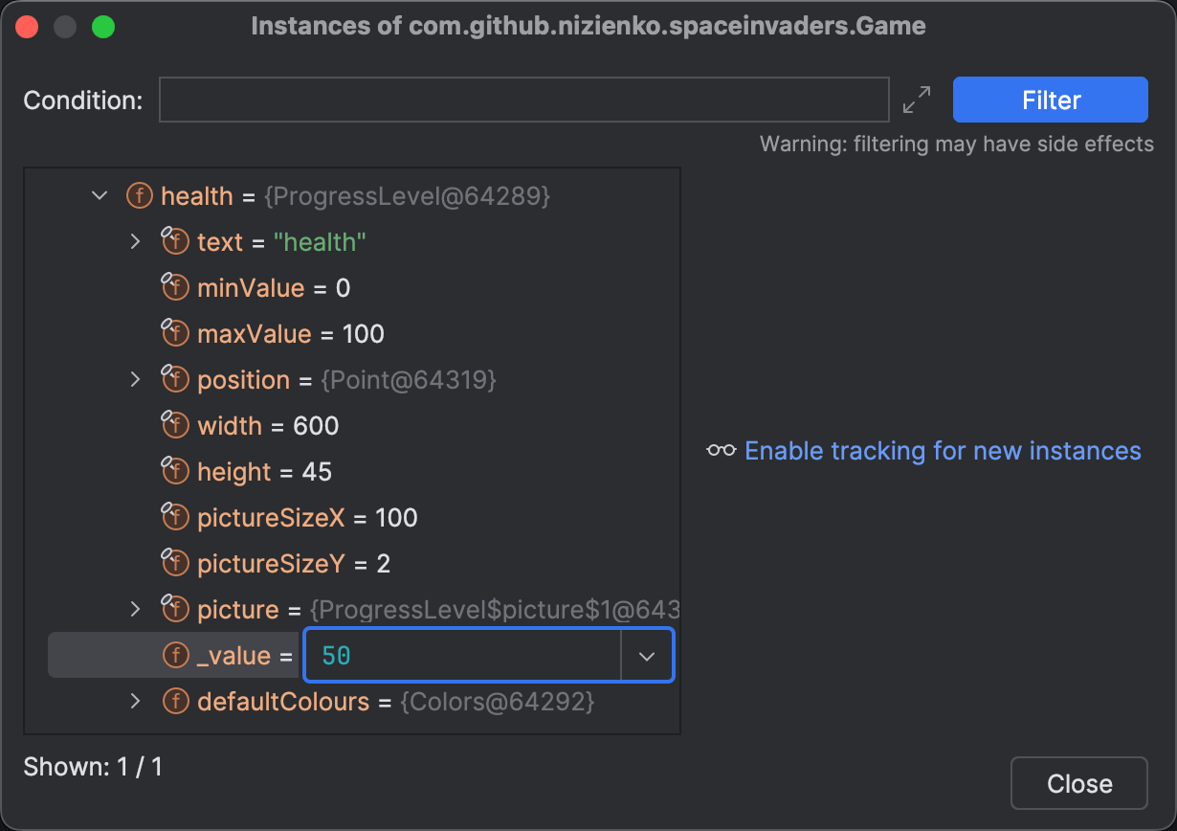Click the '{ProgressLevel@64289}' value
This screenshot has height=831, width=1177.
(408, 196)
